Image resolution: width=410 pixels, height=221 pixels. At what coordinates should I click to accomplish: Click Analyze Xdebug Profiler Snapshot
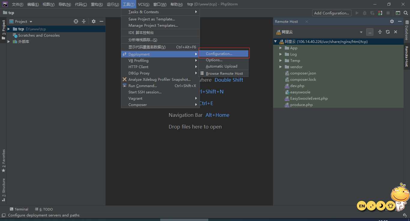click(160, 79)
